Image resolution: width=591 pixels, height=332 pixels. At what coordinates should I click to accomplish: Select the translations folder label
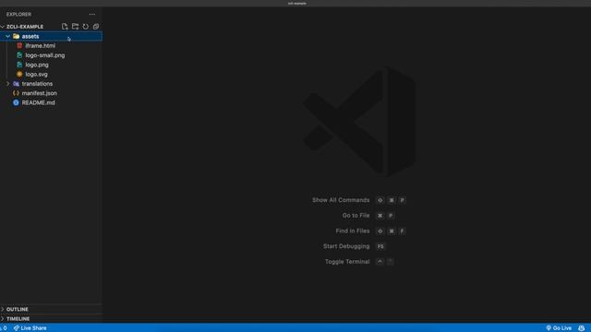click(x=37, y=84)
